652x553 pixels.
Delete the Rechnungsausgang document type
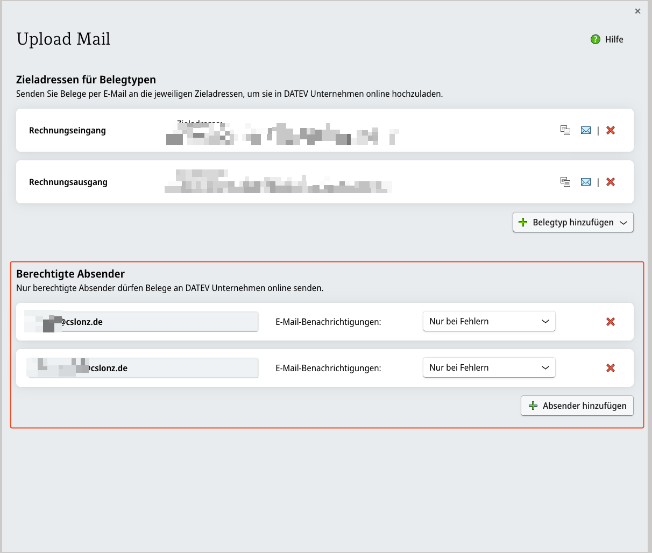point(611,182)
